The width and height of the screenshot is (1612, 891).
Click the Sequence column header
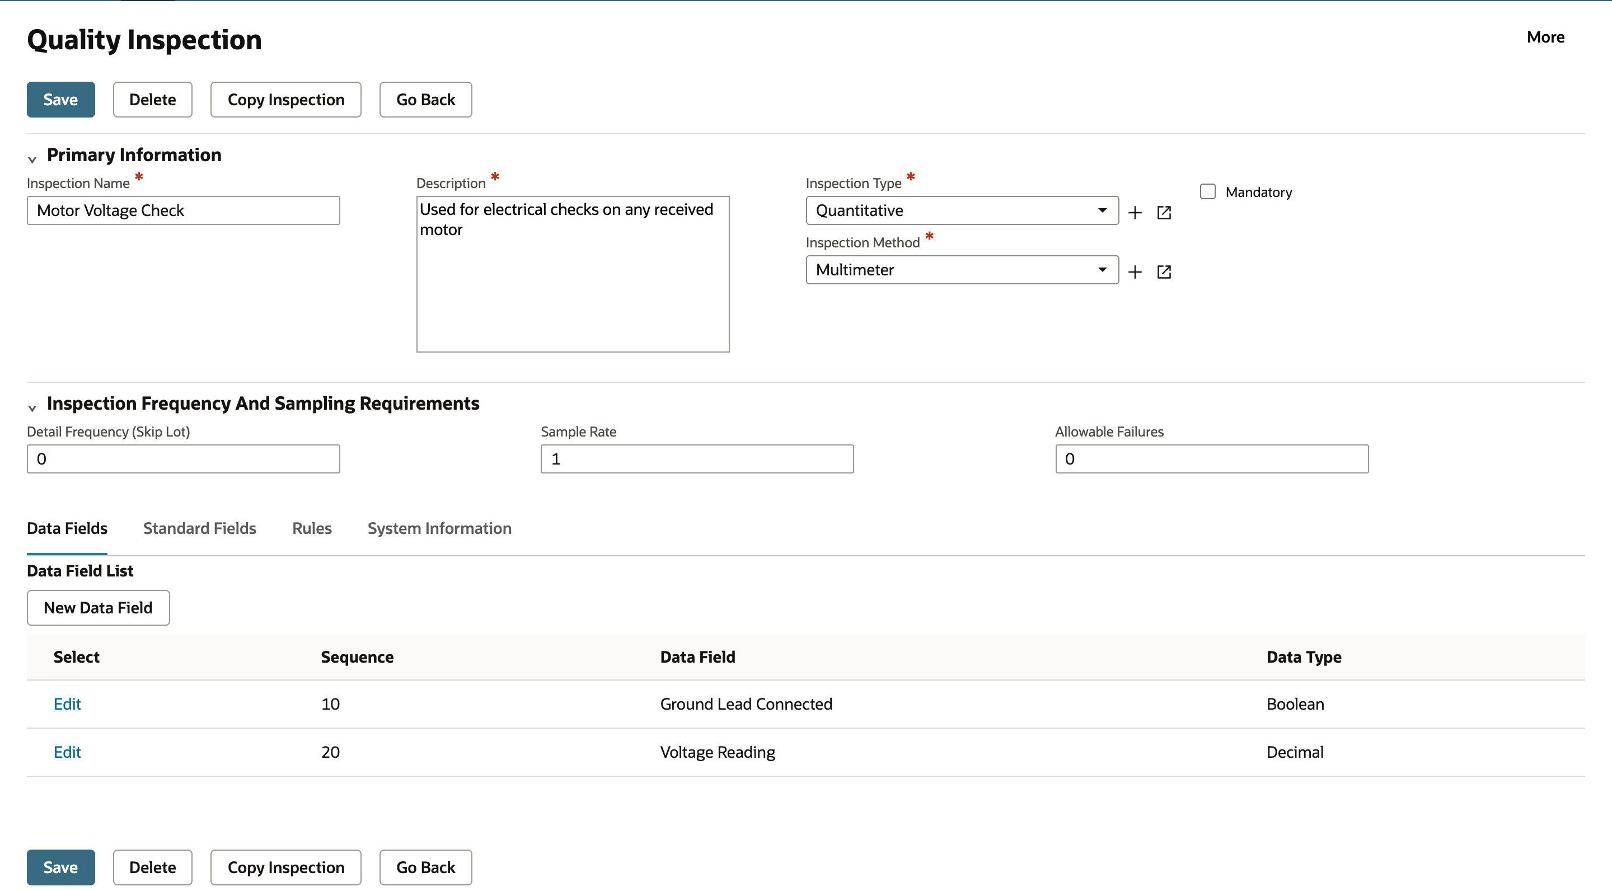pos(357,657)
